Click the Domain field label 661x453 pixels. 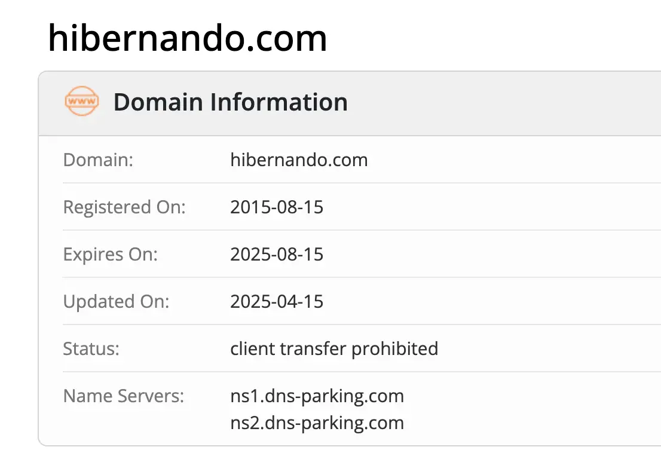click(98, 160)
